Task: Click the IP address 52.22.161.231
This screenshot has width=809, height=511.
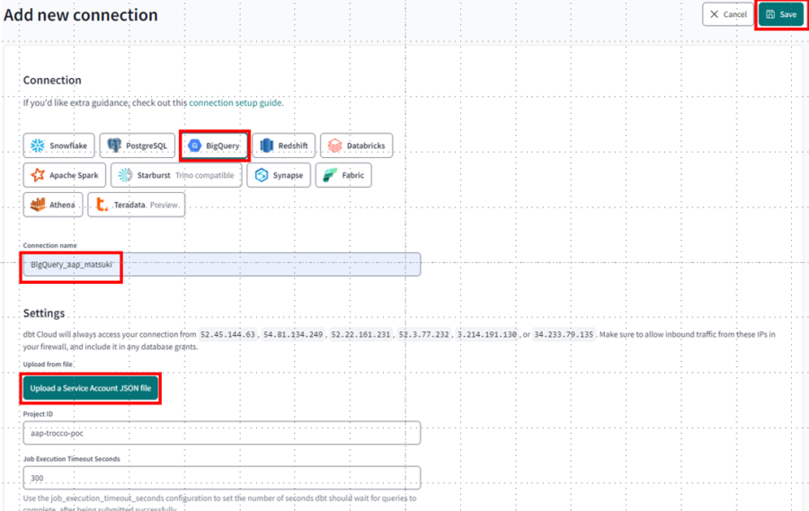Action: (x=360, y=335)
